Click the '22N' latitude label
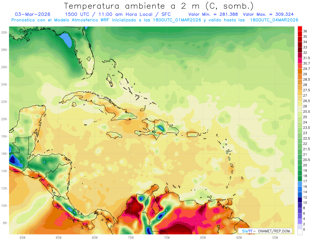This screenshot has height=241, width=312. point(4,102)
